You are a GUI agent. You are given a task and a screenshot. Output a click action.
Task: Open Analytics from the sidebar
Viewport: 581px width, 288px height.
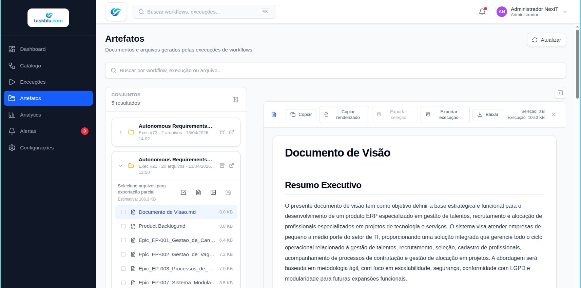click(x=30, y=115)
